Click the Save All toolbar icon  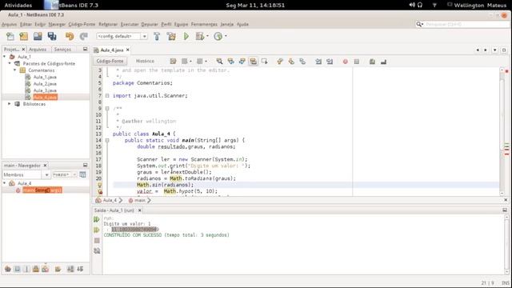tap(52, 36)
